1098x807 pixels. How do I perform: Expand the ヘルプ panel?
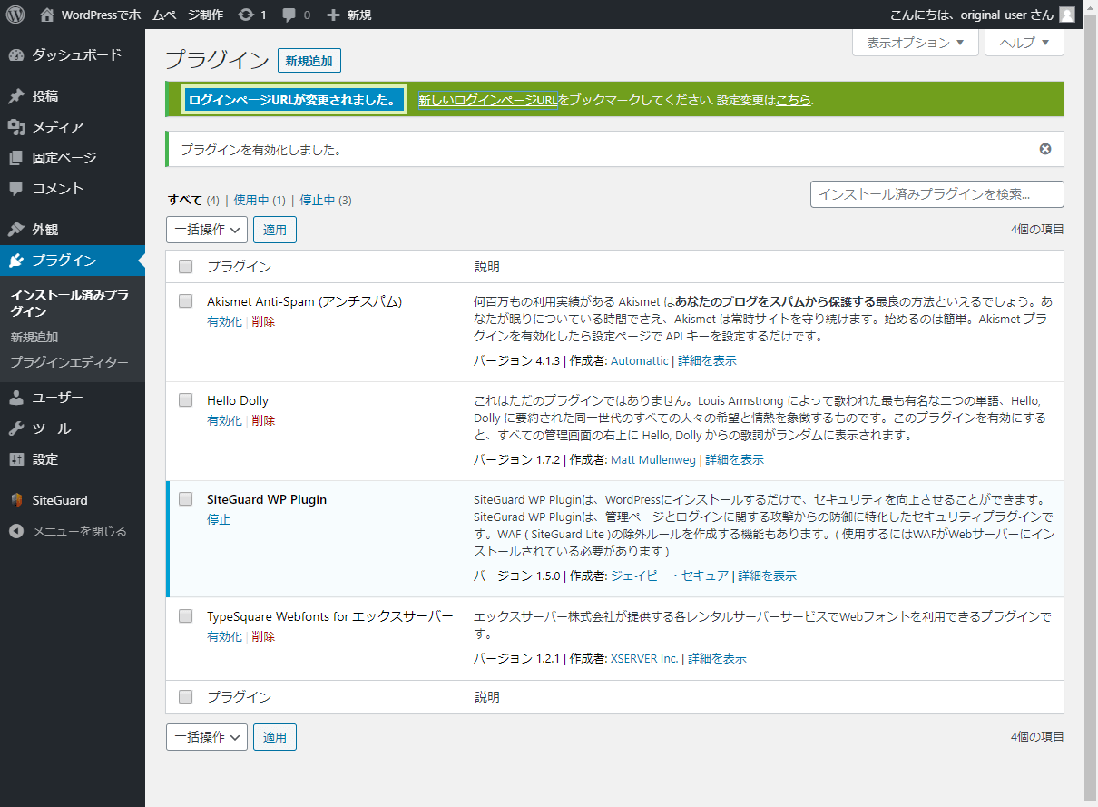1024,43
